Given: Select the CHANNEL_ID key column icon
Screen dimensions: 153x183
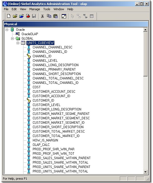Looking at the screenshot, I should pyautogui.click(x=29, y=56).
